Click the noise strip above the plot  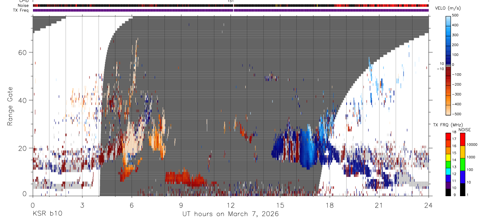pos(231,5)
